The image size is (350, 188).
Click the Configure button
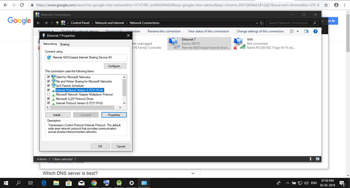[115, 66]
